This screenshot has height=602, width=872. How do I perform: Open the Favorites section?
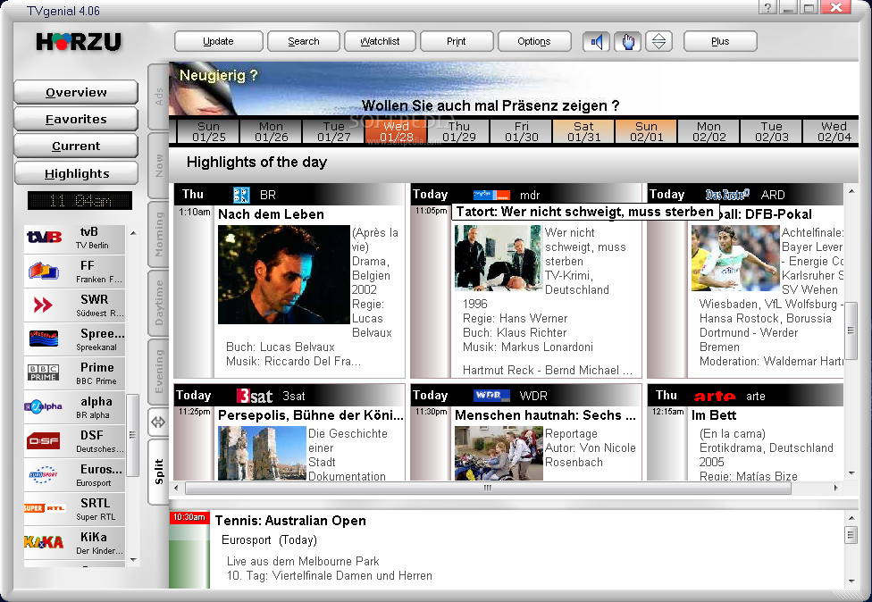[x=76, y=119]
